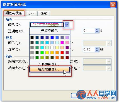The image size is (119, 102).
Task: Choose the pure blue swatch
Action: [x=52, y=38]
